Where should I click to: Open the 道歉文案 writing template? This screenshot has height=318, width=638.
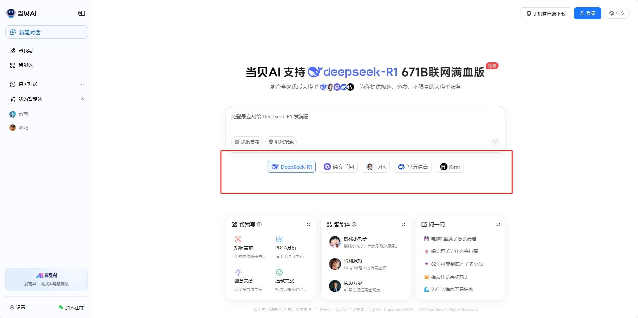(291, 281)
